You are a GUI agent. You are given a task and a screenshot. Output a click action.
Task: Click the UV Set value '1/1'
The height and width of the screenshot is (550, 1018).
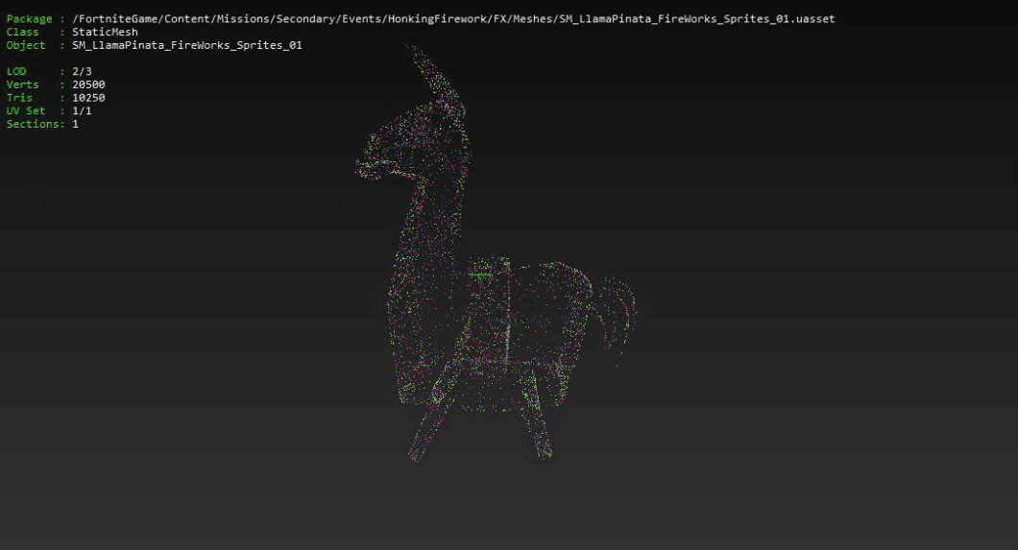click(82, 111)
